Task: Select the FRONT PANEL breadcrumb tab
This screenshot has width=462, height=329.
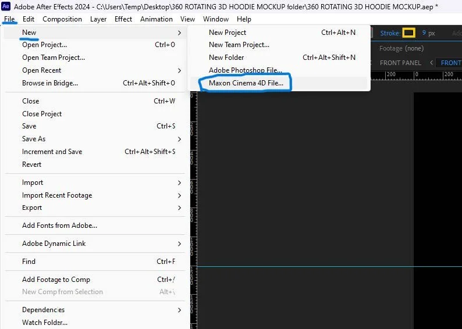Action: [x=400, y=63]
